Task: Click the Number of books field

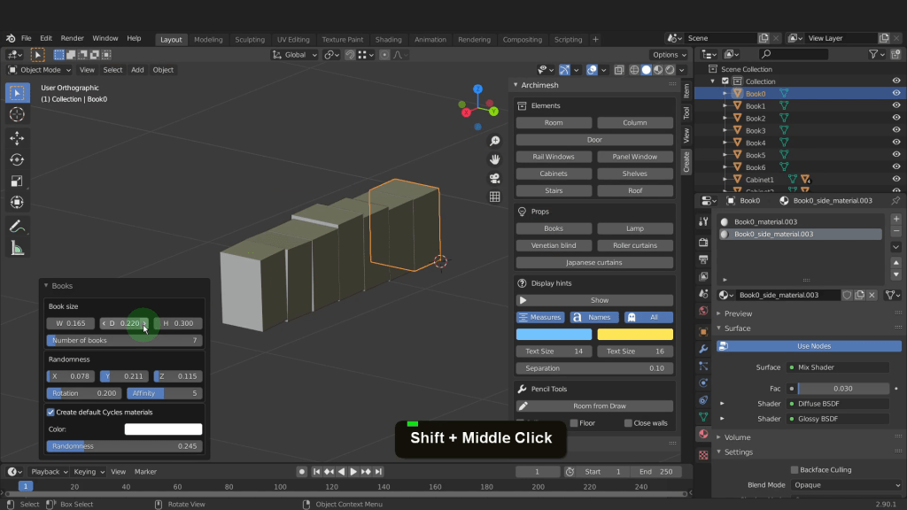Action: 124,341
